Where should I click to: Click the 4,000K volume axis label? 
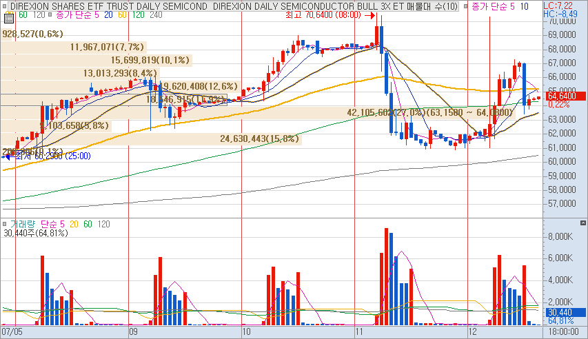point(560,280)
